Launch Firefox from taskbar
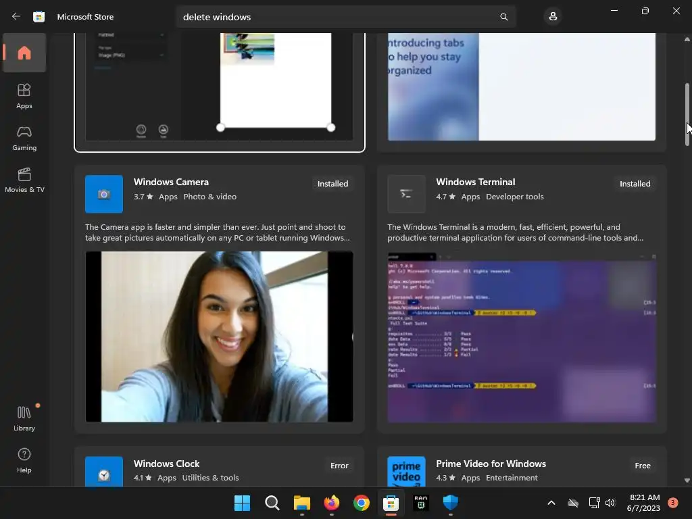 click(331, 503)
